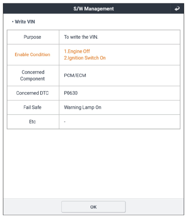The height and width of the screenshot is (218, 187).
Task: Click the bullet before Write VIN
Action: pyautogui.click(x=13, y=22)
